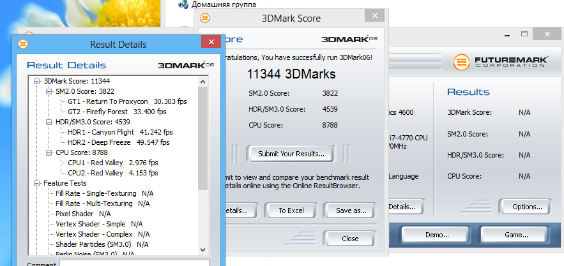Close the Result Details window
Image resolution: width=564 pixels, height=266 pixels.
211,41
